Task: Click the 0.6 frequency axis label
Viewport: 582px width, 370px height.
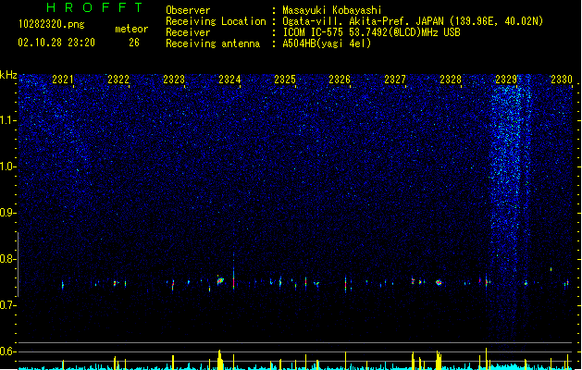Action: (x=8, y=351)
